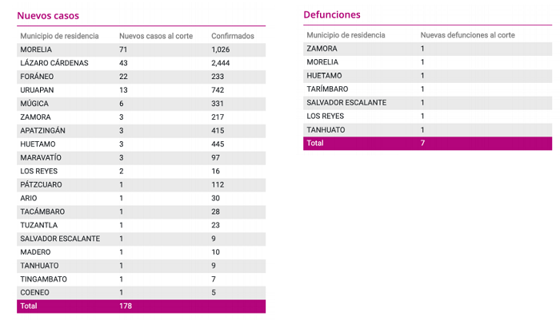
Task: Select the TARÍMBARO row in Defunciones
Action: click(x=427, y=89)
